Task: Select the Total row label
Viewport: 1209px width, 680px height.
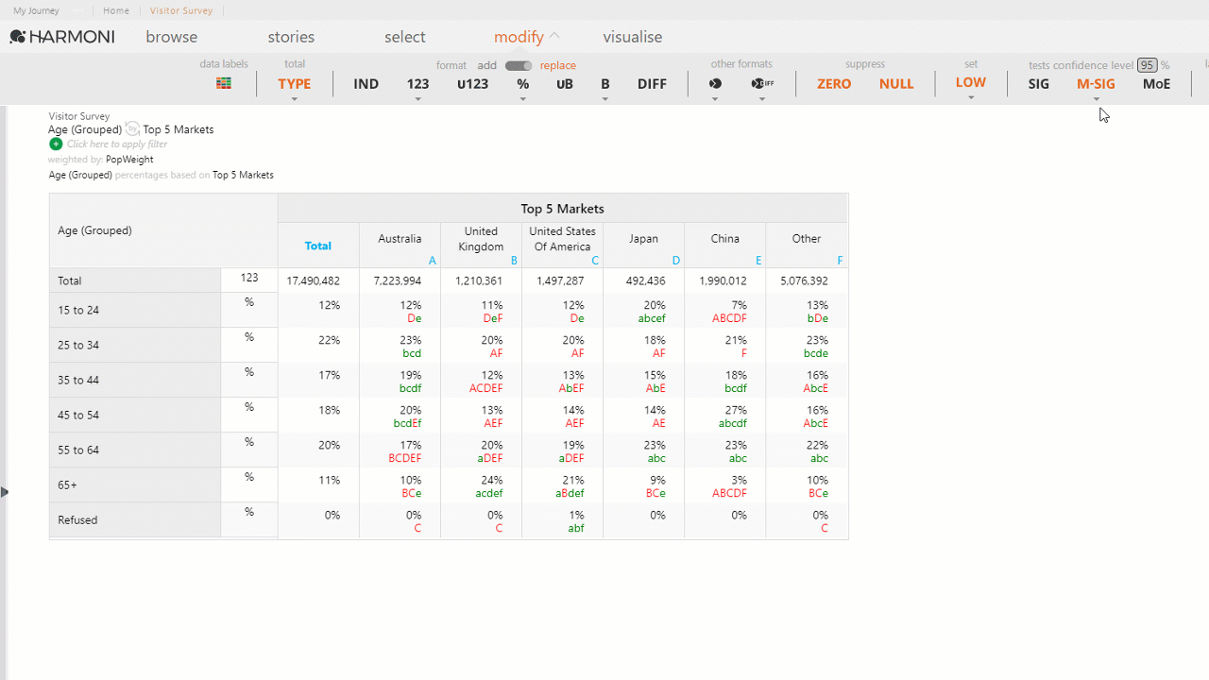Action: click(135, 280)
